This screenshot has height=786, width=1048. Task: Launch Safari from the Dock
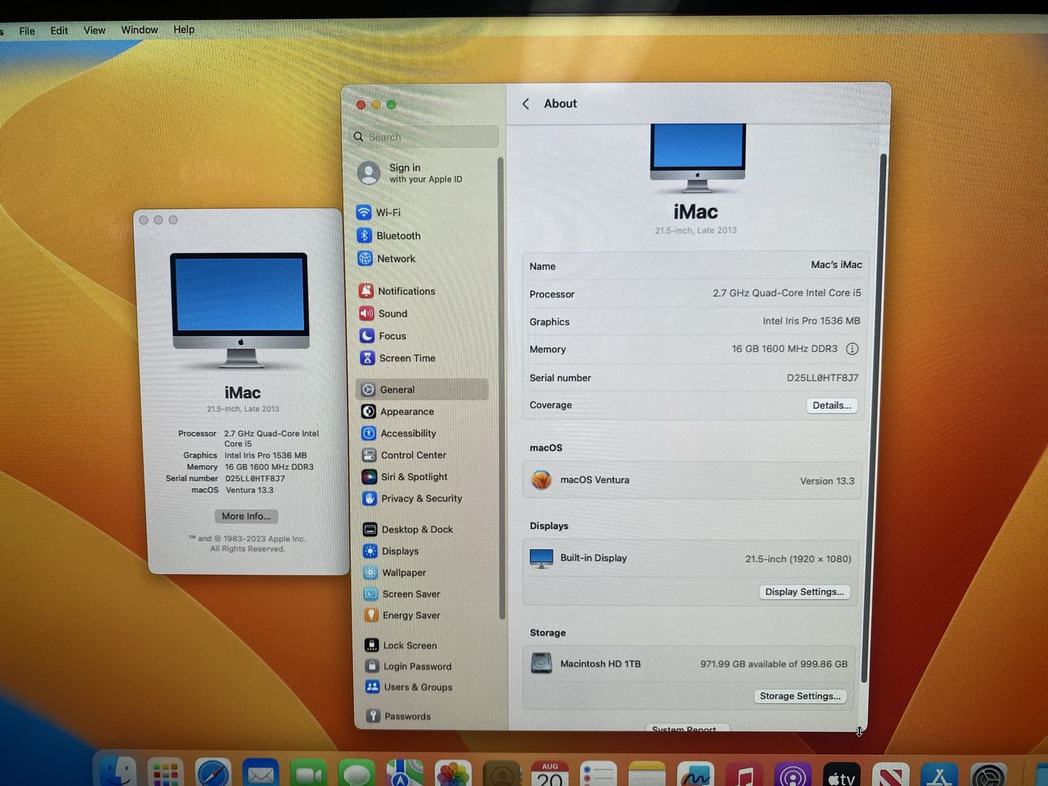coord(213,773)
